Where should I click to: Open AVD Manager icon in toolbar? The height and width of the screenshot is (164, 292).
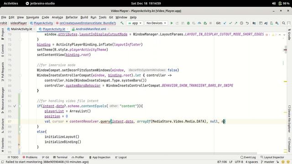pos(271,23)
